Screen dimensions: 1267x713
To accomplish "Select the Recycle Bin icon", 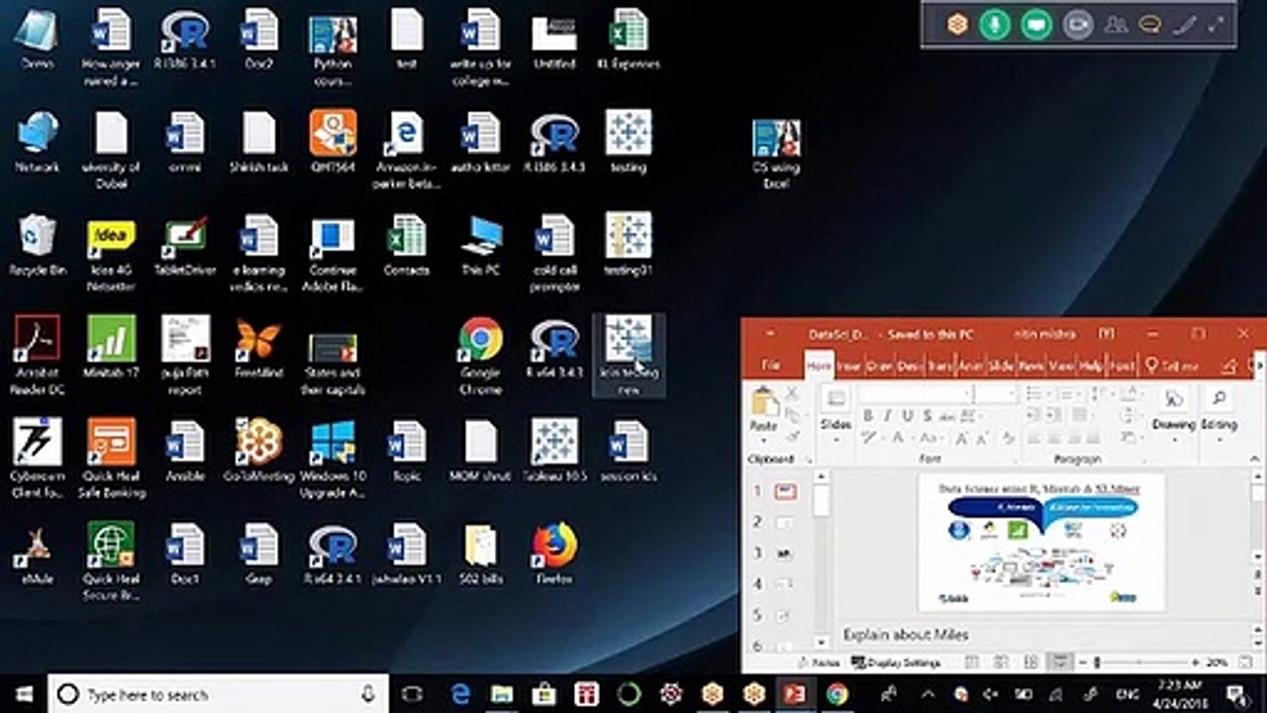I will [x=38, y=244].
